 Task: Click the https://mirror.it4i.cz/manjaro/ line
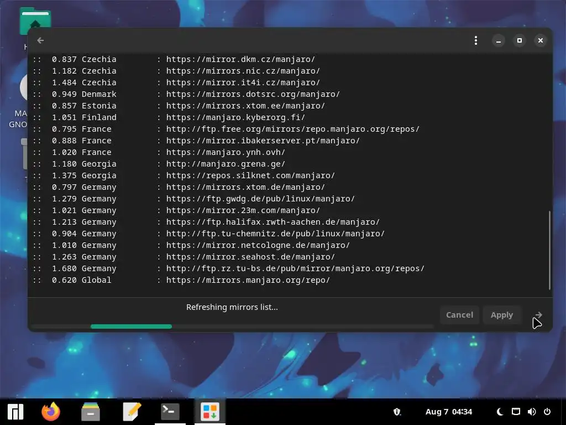[176, 82]
